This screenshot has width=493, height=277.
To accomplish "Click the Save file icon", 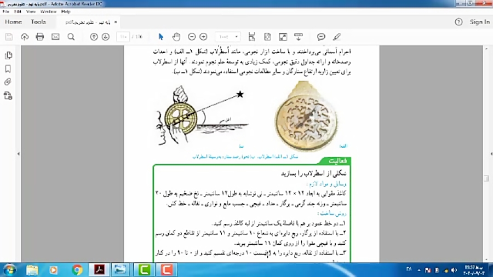I will coord(9,37).
